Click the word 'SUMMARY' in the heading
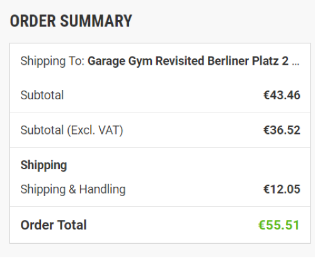Screen dimensions: 315x264 click(x=96, y=21)
